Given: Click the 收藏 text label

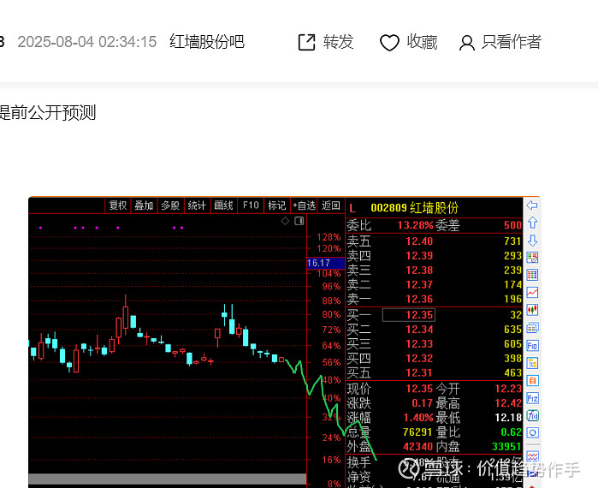Looking at the screenshot, I should click(422, 42).
